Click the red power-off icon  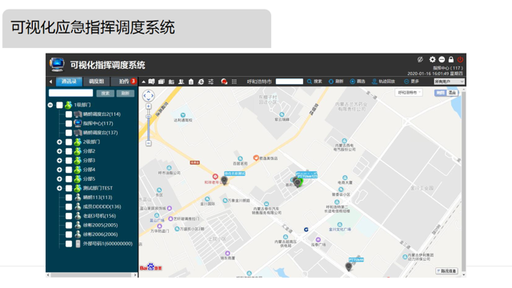coord(460,59)
